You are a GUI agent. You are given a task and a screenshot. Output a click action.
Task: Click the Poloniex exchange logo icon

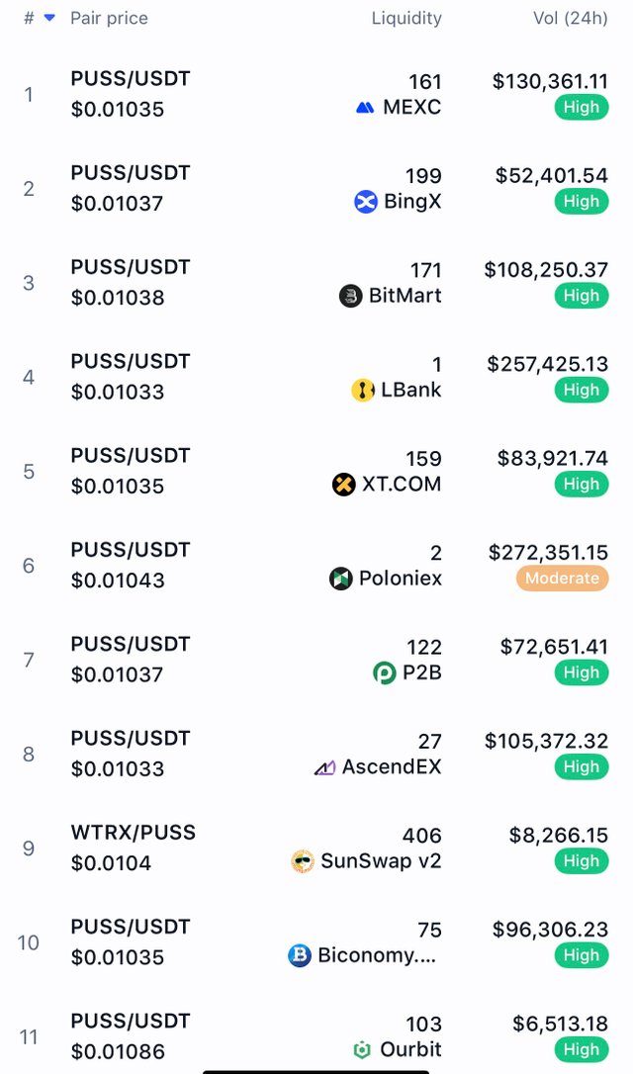341,579
